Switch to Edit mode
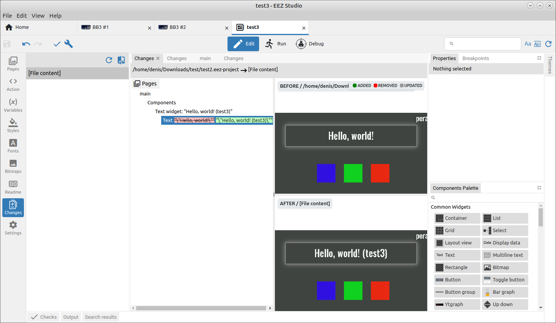The image size is (556, 323). click(x=243, y=44)
